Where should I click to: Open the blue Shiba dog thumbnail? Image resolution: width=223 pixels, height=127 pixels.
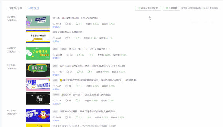point(38,116)
